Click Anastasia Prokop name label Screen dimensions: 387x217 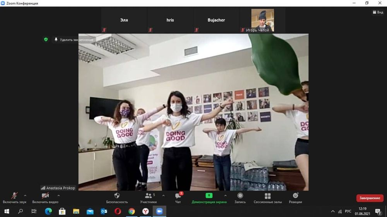tap(58, 188)
